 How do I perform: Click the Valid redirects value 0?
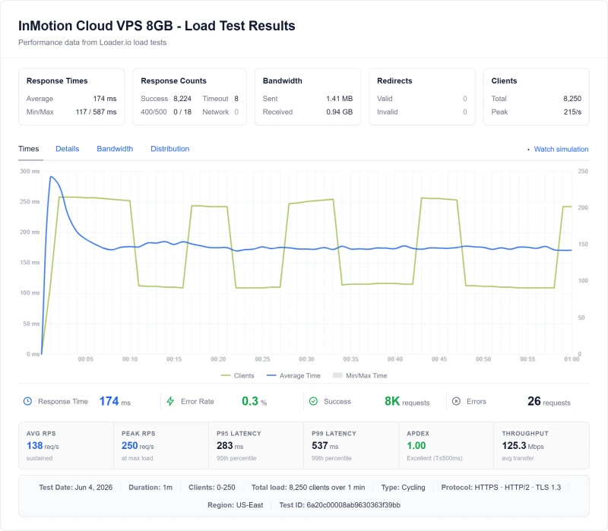pos(465,99)
